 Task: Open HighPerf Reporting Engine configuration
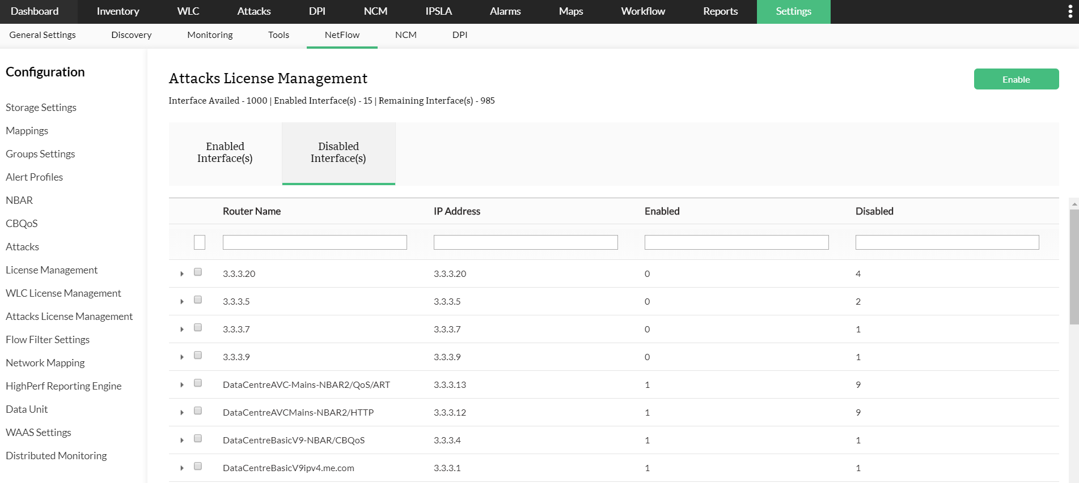[64, 386]
